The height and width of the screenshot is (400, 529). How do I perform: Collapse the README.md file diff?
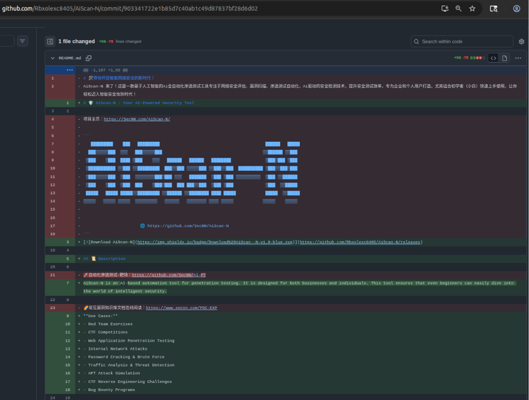(x=52, y=58)
